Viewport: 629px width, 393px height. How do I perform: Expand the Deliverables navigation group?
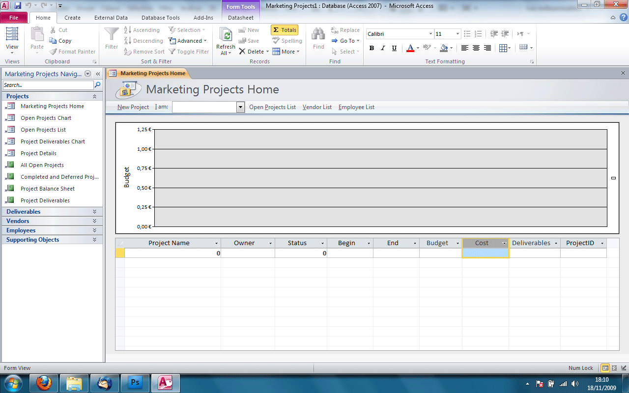pos(53,212)
